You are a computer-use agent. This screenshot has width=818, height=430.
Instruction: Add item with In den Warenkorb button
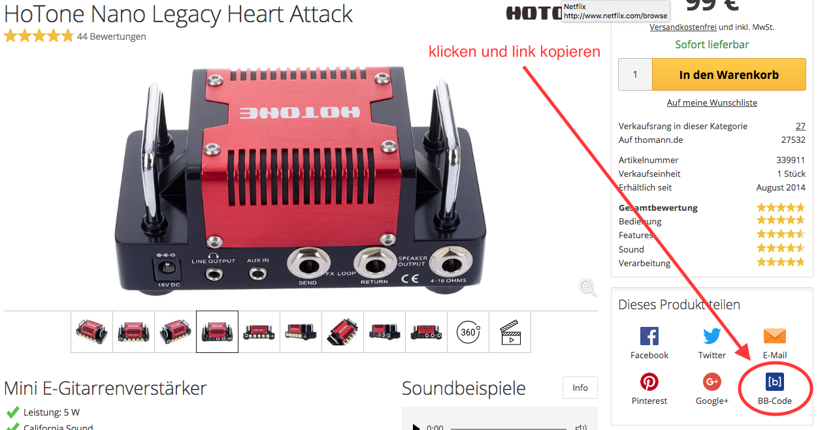[x=728, y=75]
